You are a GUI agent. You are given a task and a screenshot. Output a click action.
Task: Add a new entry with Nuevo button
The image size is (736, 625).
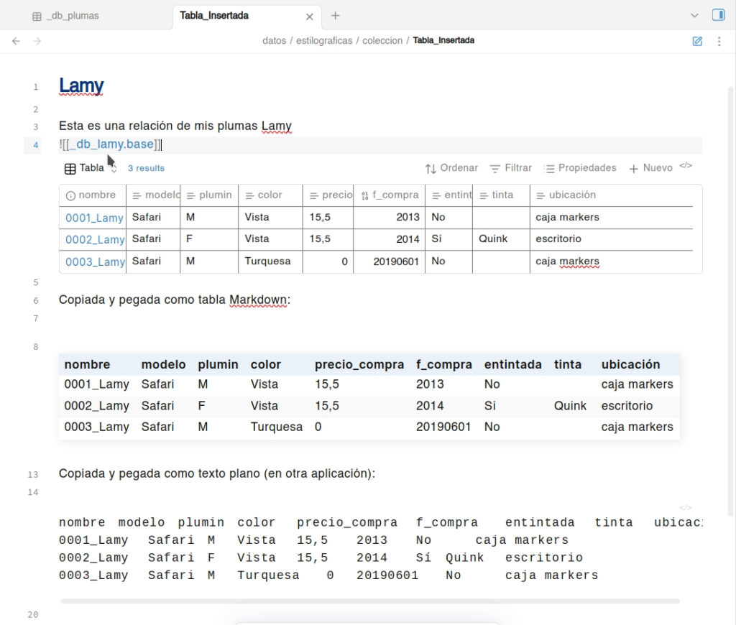click(650, 168)
